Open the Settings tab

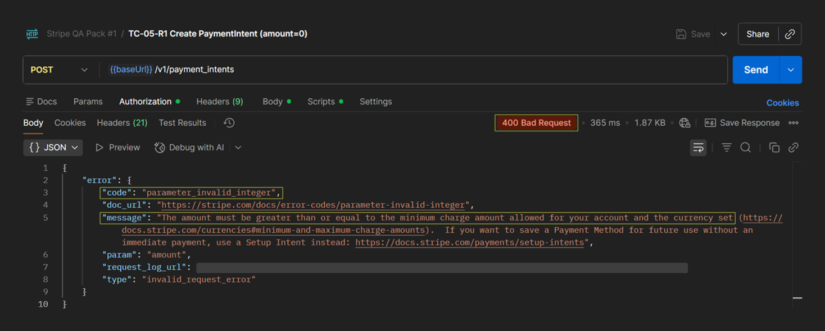(376, 102)
